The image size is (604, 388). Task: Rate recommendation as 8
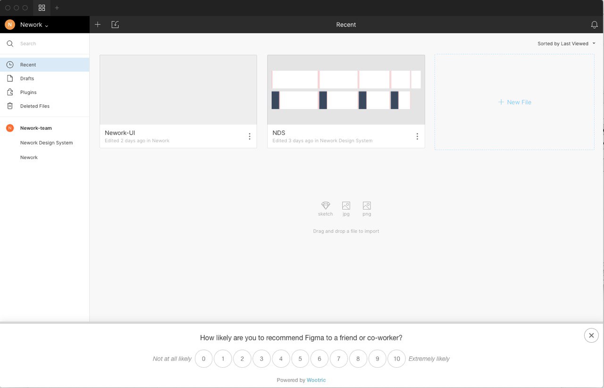[x=358, y=359]
